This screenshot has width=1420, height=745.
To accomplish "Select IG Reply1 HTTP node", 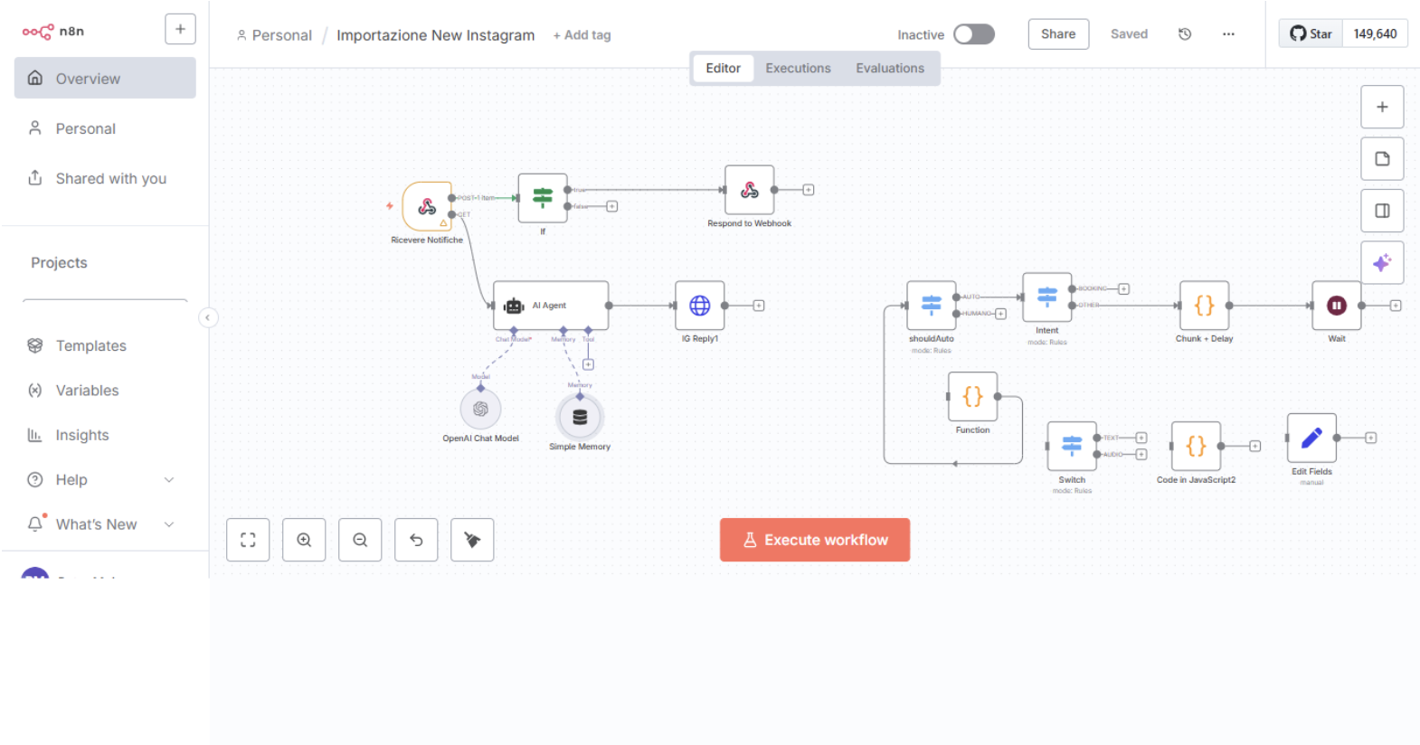I will 700,306.
